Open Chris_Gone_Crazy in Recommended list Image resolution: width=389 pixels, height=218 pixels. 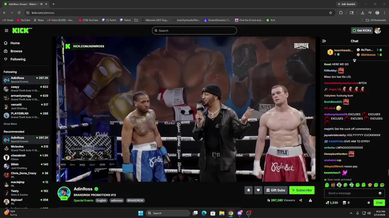tap(26, 175)
